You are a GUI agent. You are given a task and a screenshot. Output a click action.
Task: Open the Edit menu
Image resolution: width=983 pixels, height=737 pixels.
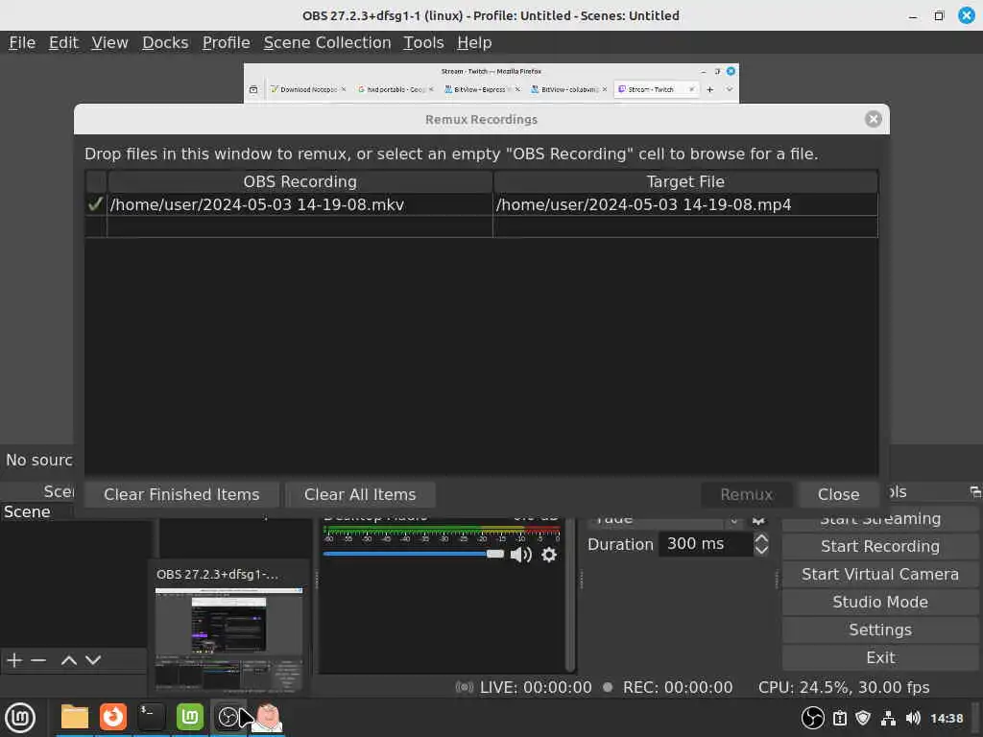(63, 42)
